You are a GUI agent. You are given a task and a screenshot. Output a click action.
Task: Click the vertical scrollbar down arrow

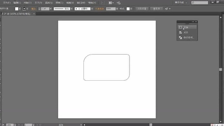[x=221, y=122]
